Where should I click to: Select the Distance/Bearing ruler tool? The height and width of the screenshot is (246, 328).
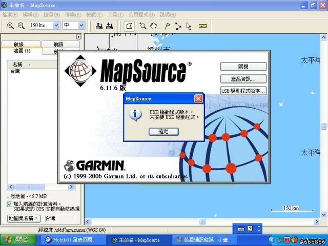coord(202,26)
